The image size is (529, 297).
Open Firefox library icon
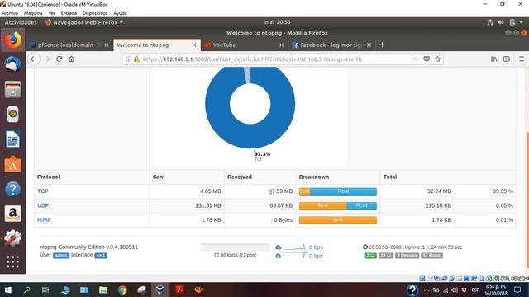tap(494, 59)
